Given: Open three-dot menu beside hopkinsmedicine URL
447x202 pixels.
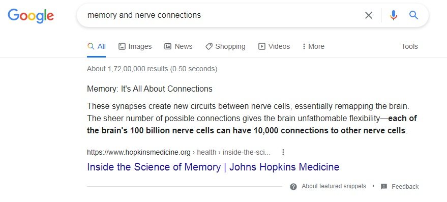Looking at the screenshot, I should pos(283,152).
